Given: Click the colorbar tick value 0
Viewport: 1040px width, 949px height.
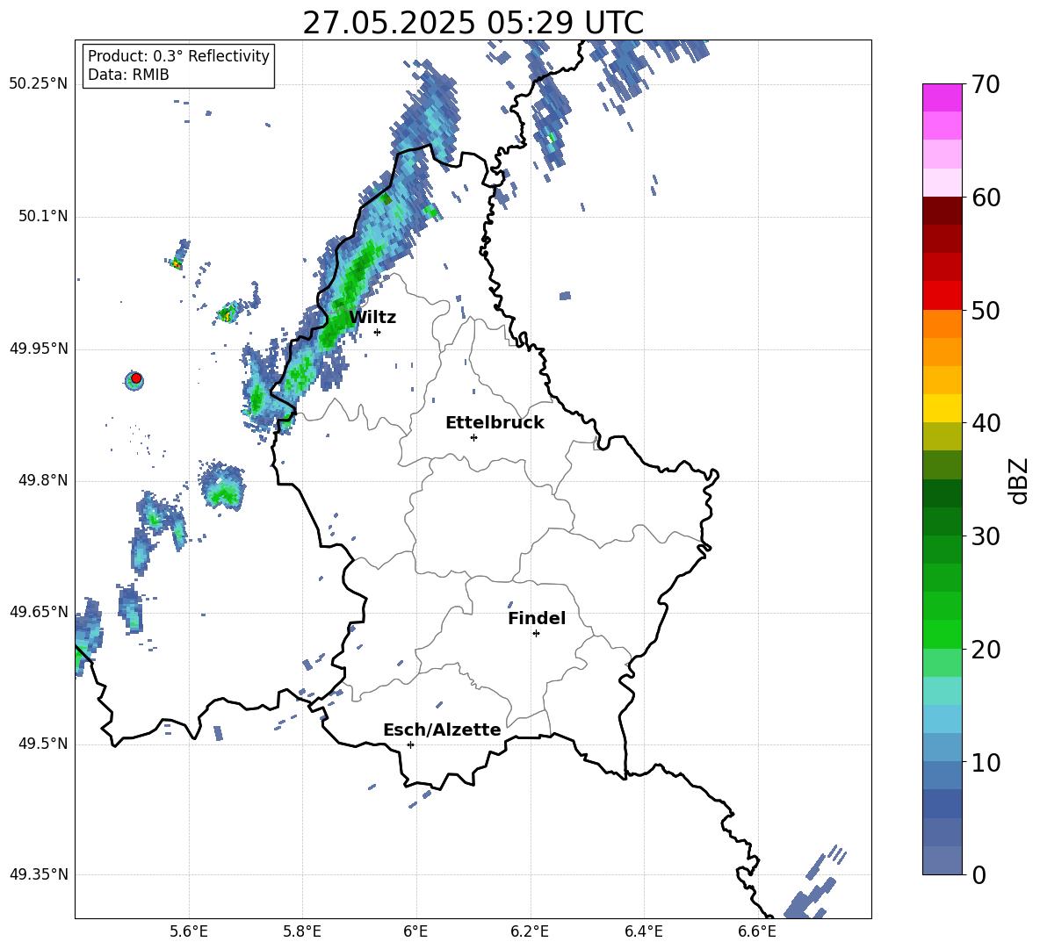Looking at the screenshot, I should 979,874.
